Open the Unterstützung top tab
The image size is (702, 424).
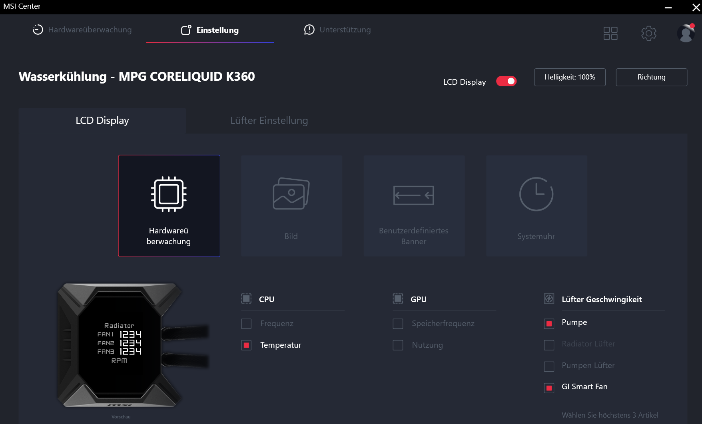tap(337, 30)
